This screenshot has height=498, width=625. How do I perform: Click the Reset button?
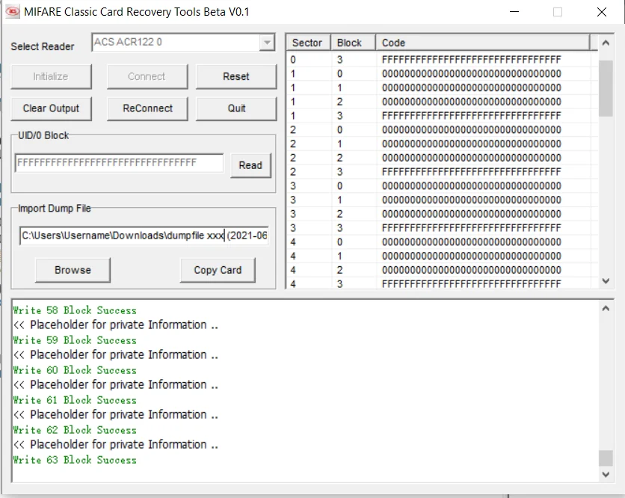pyautogui.click(x=236, y=76)
